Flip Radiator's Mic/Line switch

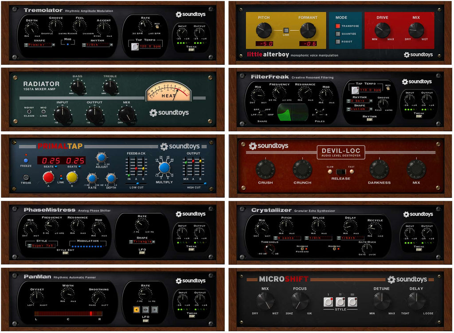coord(43,111)
